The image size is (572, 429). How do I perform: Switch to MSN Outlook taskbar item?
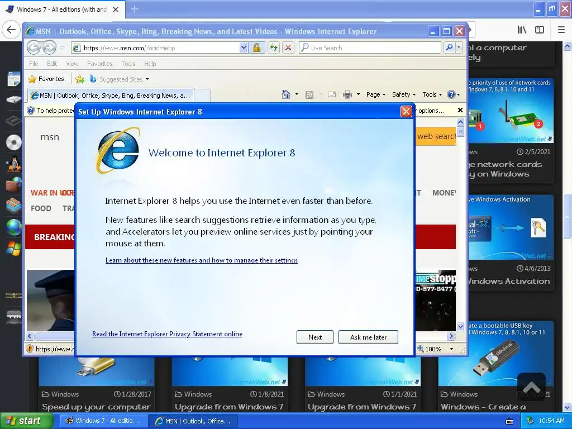[x=193, y=421]
